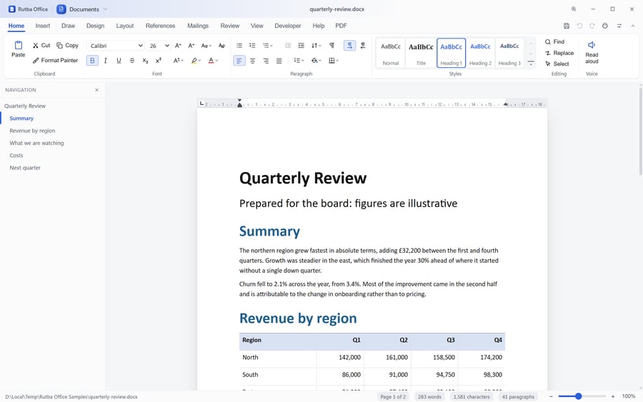Toggle Strikethrough formatting
Screen dimensions: 643x402
tap(131, 61)
